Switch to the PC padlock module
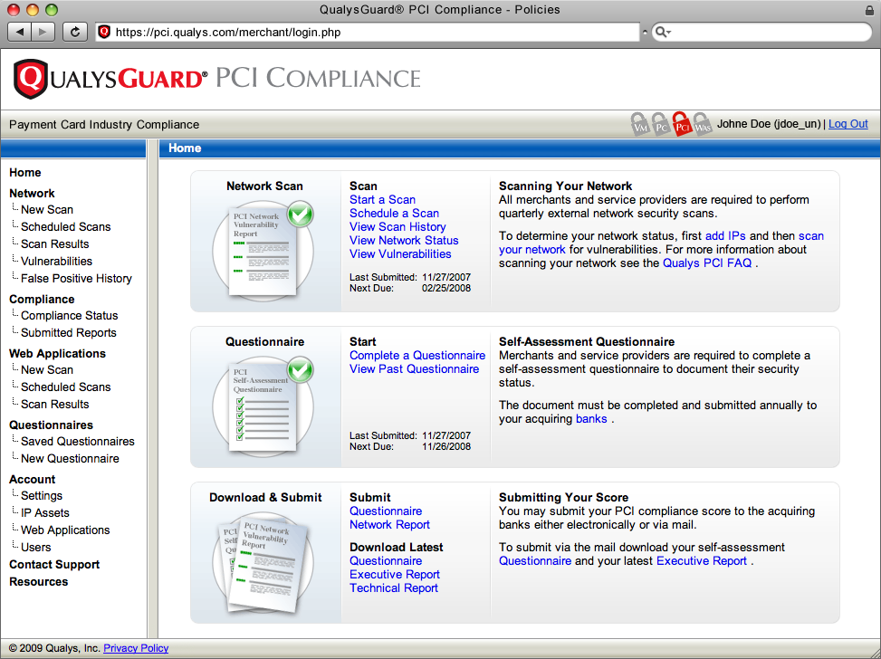 661,125
